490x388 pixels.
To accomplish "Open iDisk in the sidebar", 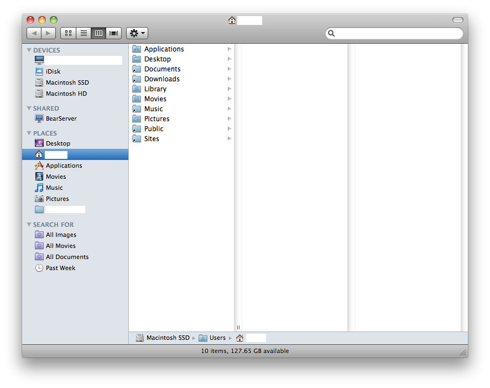I will [75, 71].
